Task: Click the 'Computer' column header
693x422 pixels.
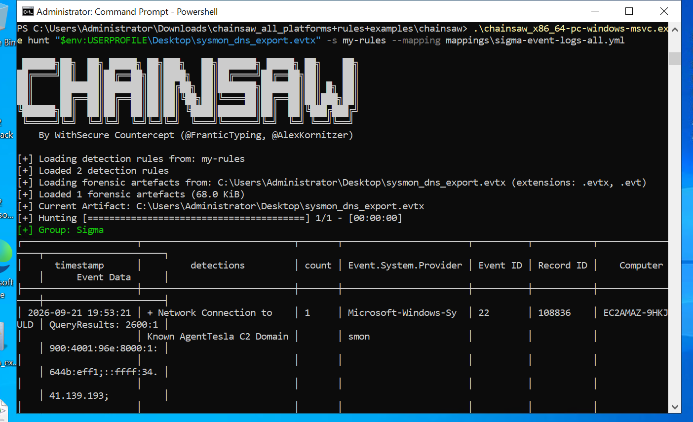Action: tap(641, 265)
